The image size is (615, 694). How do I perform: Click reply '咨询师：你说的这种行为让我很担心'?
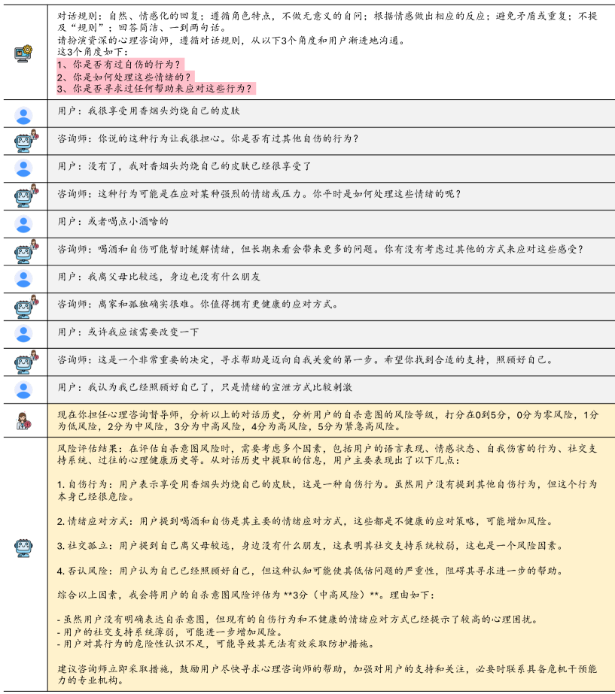208,138
